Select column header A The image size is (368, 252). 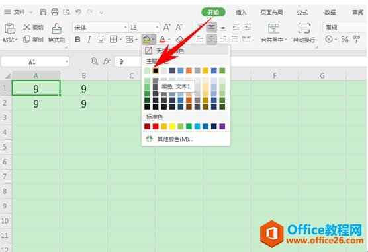click(36, 76)
